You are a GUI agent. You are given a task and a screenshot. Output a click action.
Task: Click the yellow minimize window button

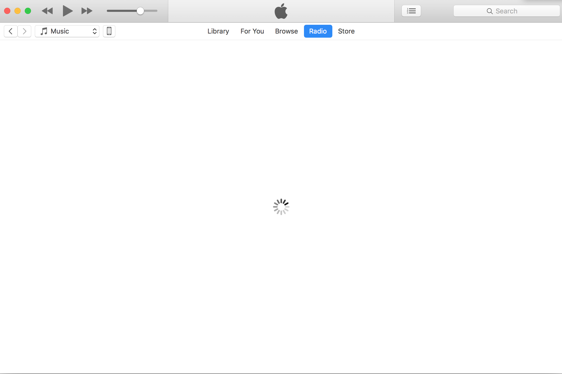click(x=18, y=11)
